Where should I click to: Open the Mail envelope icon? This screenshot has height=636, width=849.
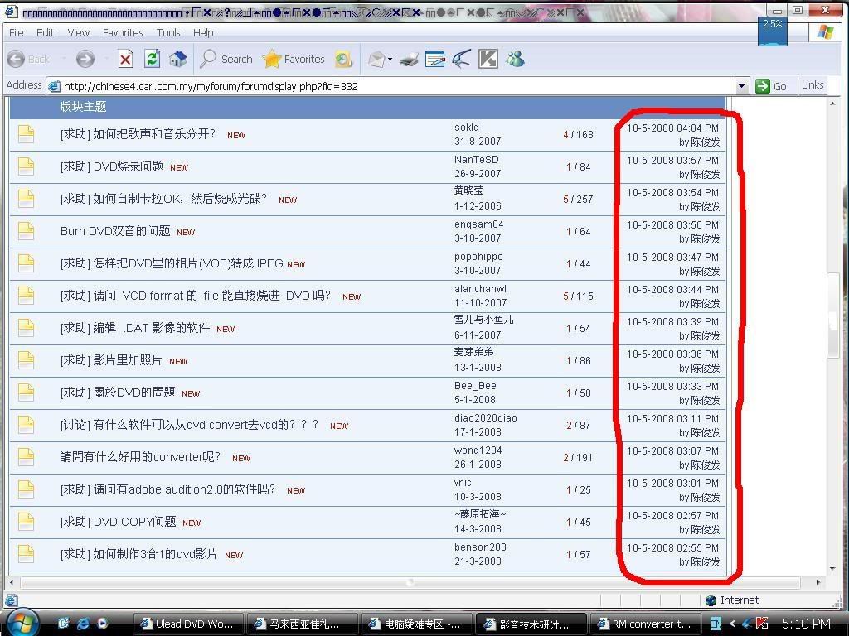(x=376, y=59)
